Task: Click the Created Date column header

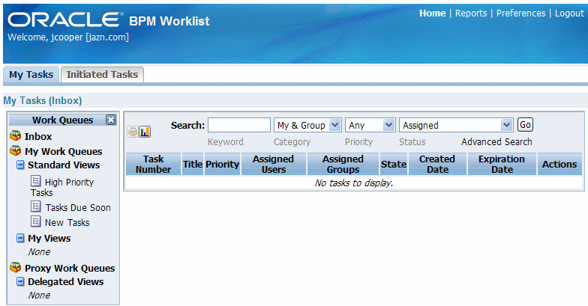Action: pos(437,164)
